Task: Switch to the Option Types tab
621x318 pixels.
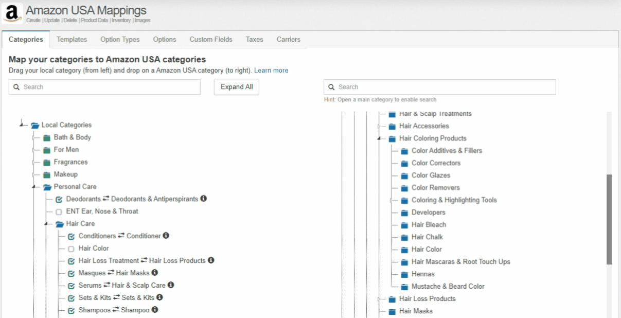Action: coord(120,40)
